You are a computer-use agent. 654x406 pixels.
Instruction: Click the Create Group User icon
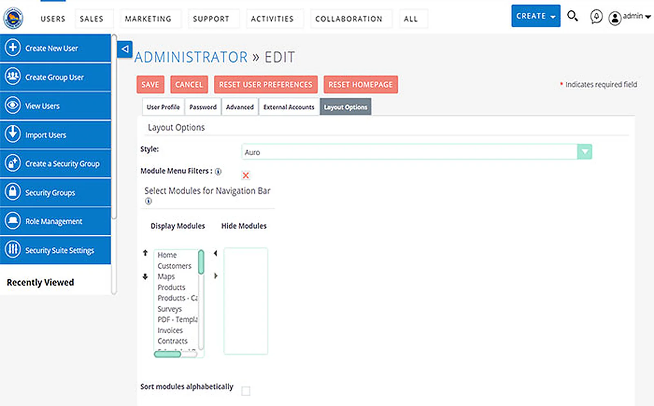pyautogui.click(x=13, y=76)
